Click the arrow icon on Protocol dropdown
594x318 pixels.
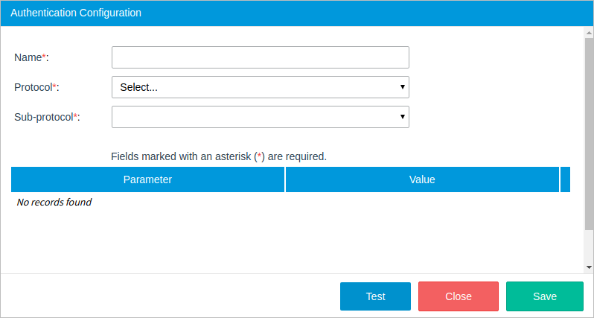click(x=403, y=87)
